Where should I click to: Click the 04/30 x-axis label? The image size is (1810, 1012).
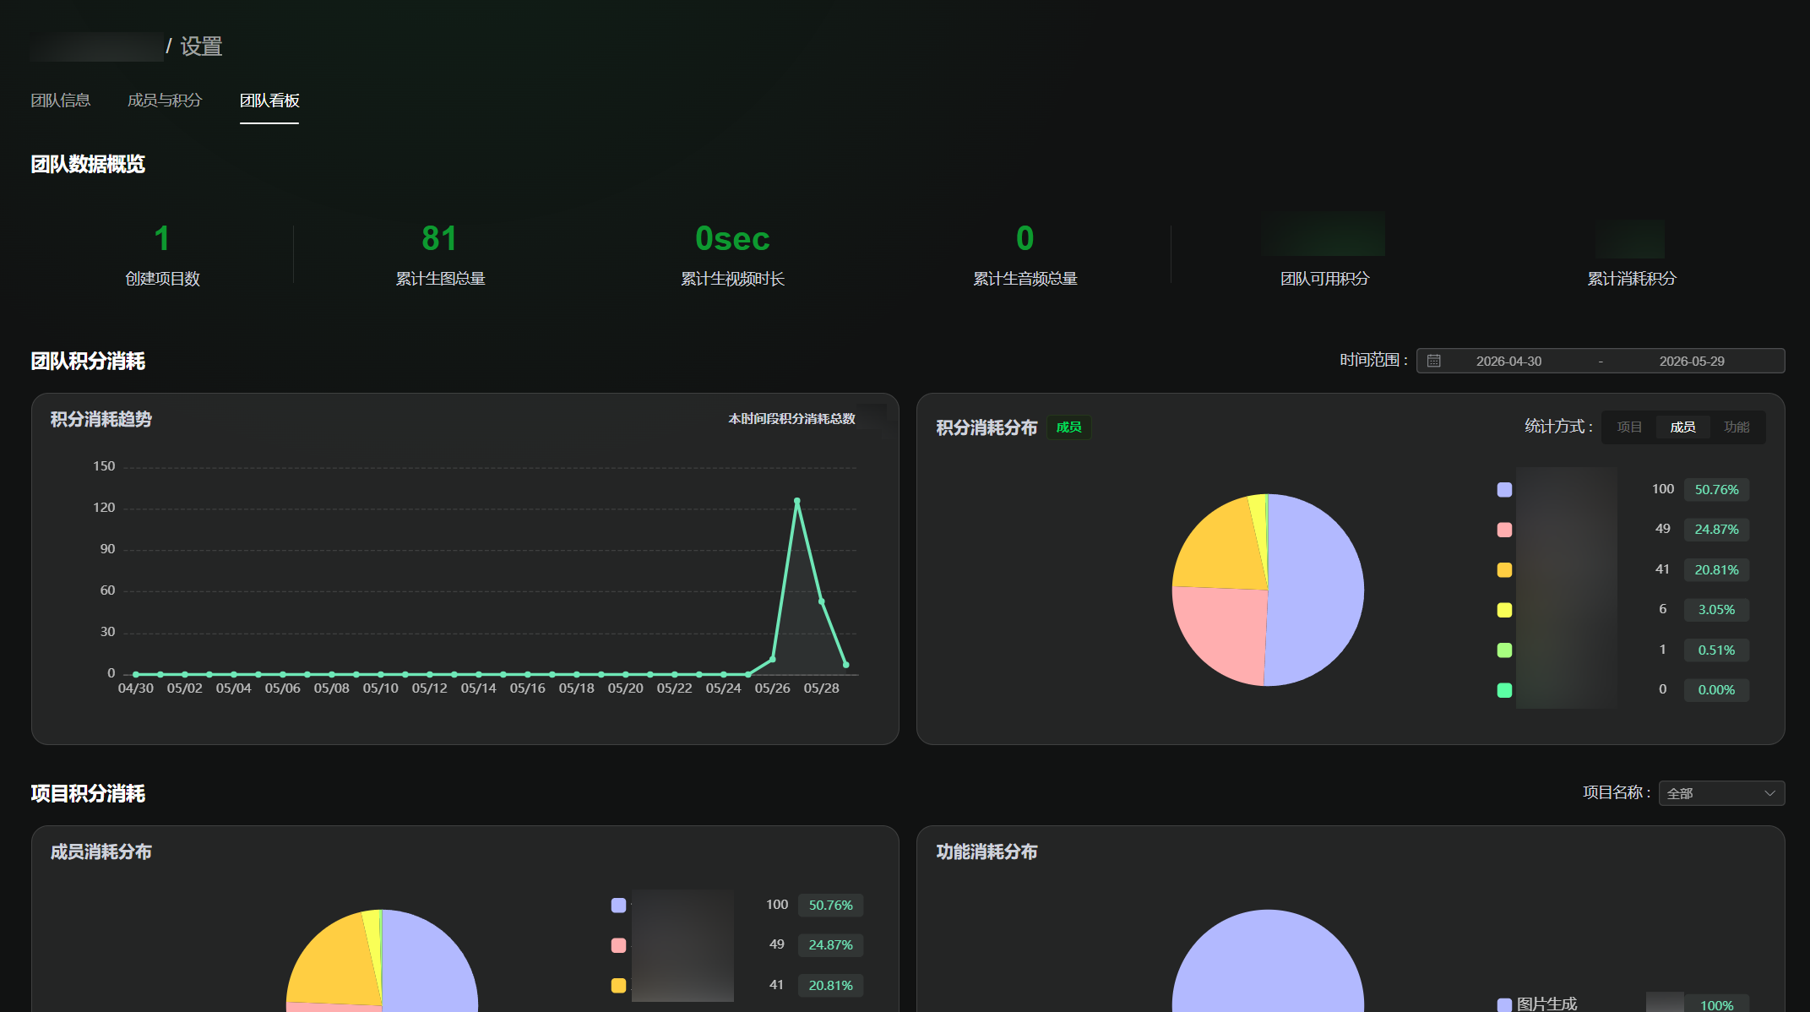pos(136,688)
